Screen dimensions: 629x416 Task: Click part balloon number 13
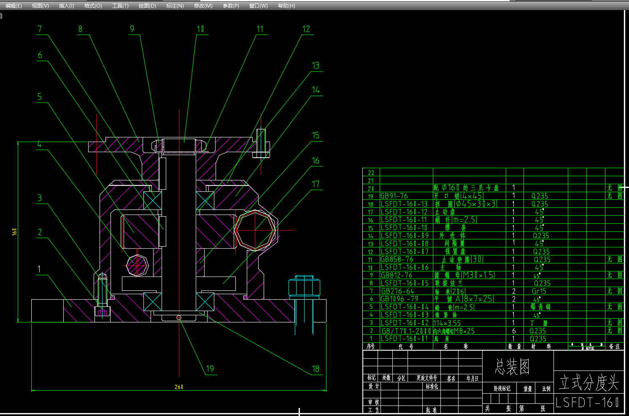(x=316, y=65)
